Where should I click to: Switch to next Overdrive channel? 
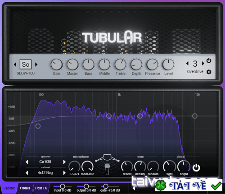[203, 63]
